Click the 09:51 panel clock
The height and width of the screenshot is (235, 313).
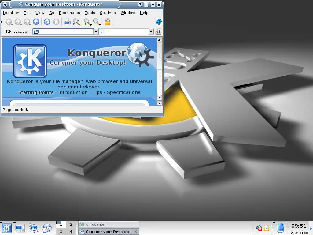point(299,226)
